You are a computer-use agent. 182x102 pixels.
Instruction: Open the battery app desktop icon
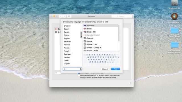pos(174,16)
